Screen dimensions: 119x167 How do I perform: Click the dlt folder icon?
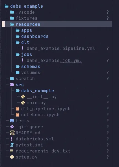[x=18, y=43]
